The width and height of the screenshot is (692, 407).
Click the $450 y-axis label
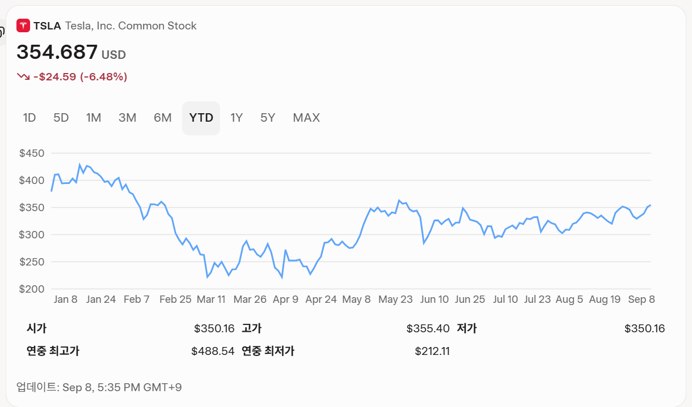tap(32, 153)
